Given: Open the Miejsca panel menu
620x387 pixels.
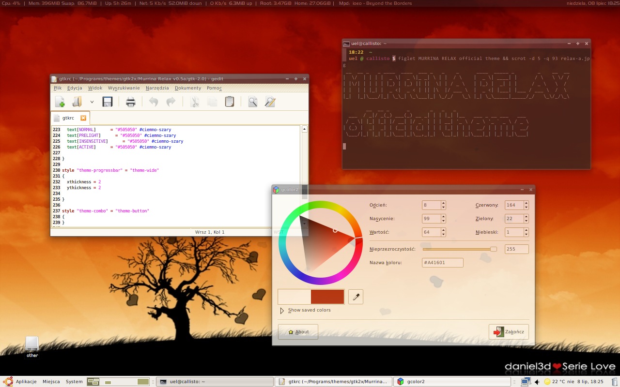Looking at the screenshot, I should (x=51, y=382).
